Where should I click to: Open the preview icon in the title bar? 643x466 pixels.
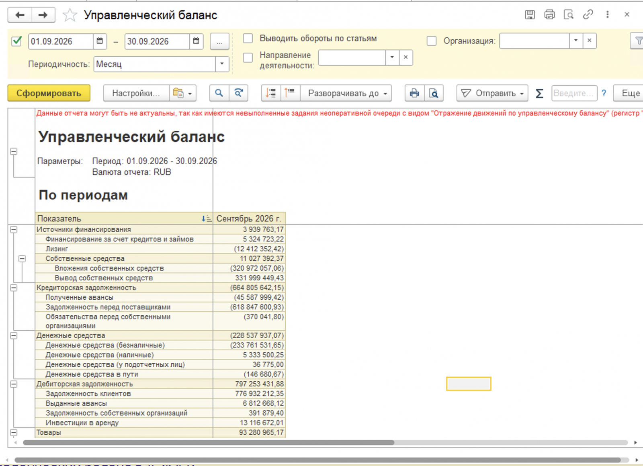point(569,15)
